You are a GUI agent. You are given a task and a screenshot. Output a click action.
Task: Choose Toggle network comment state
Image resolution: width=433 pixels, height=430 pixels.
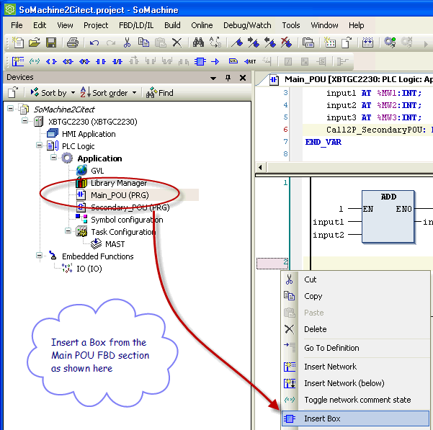tap(356, 400)
